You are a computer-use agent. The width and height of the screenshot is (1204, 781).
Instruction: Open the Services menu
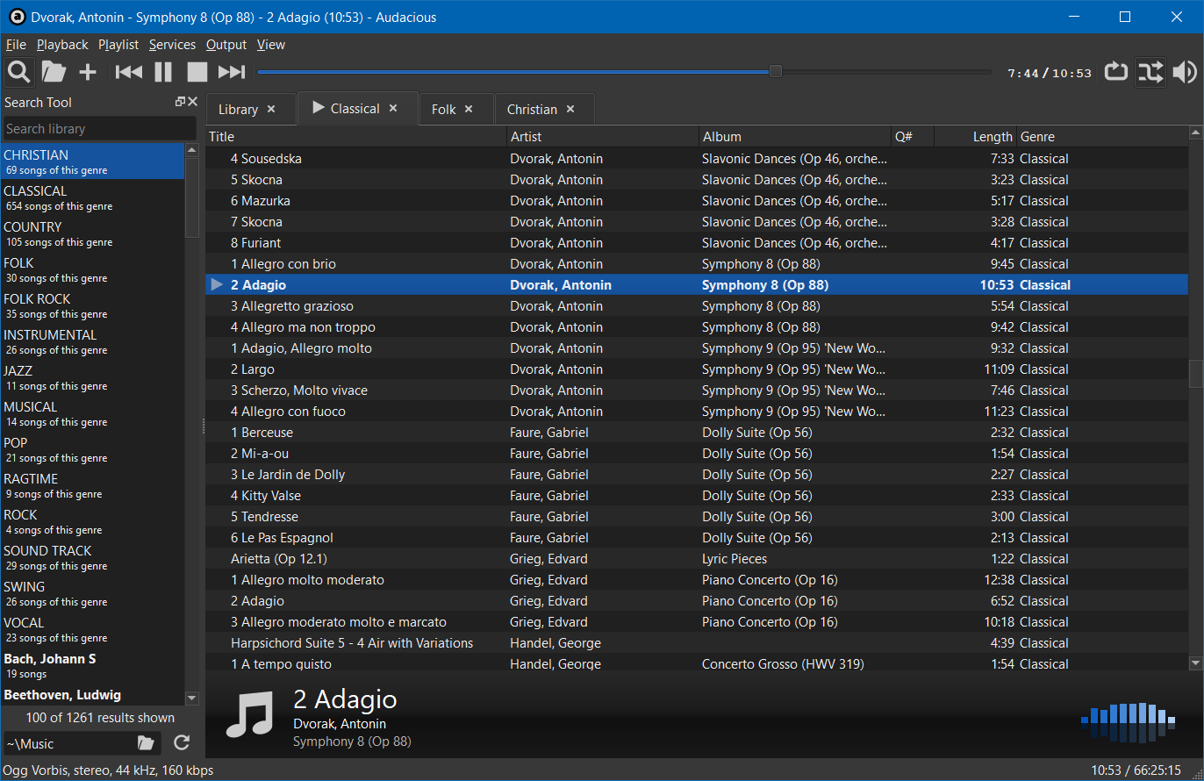tap(172, 45)
